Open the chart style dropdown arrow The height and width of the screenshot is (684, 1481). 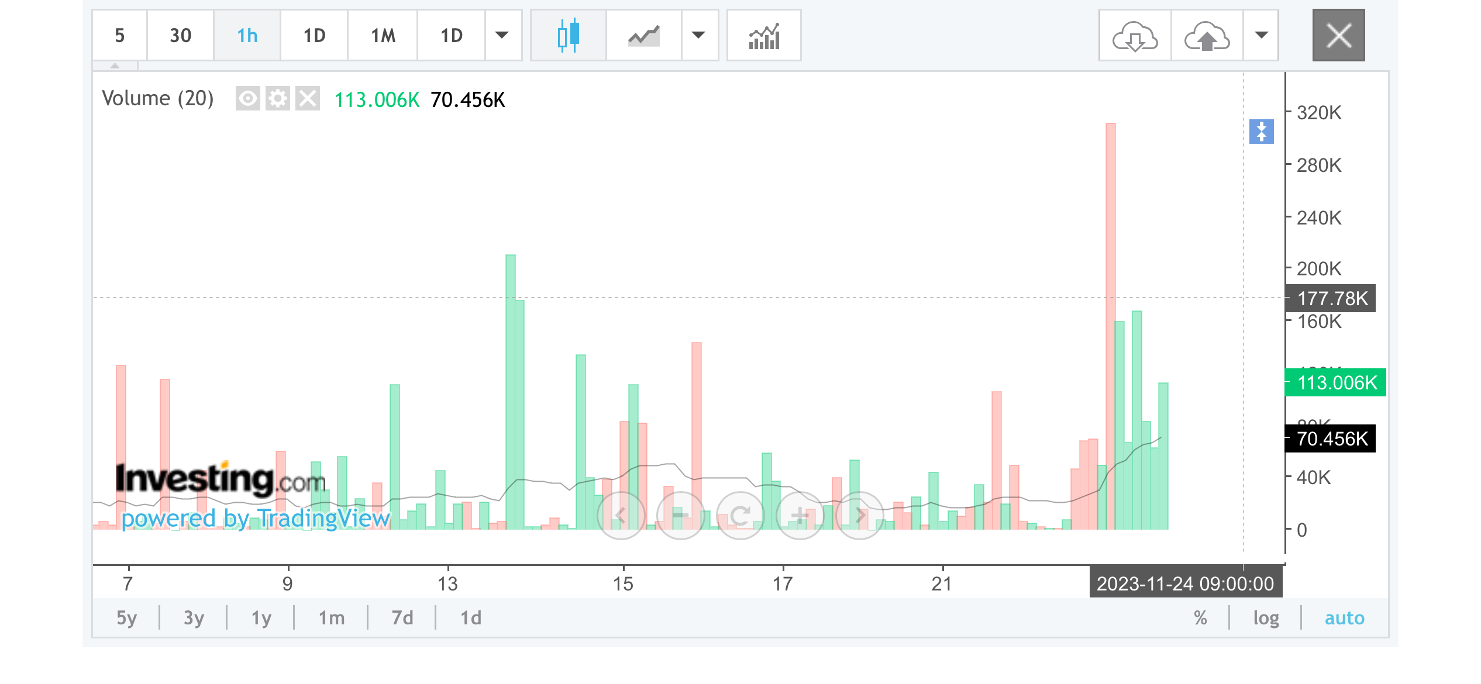coord(699,36)
